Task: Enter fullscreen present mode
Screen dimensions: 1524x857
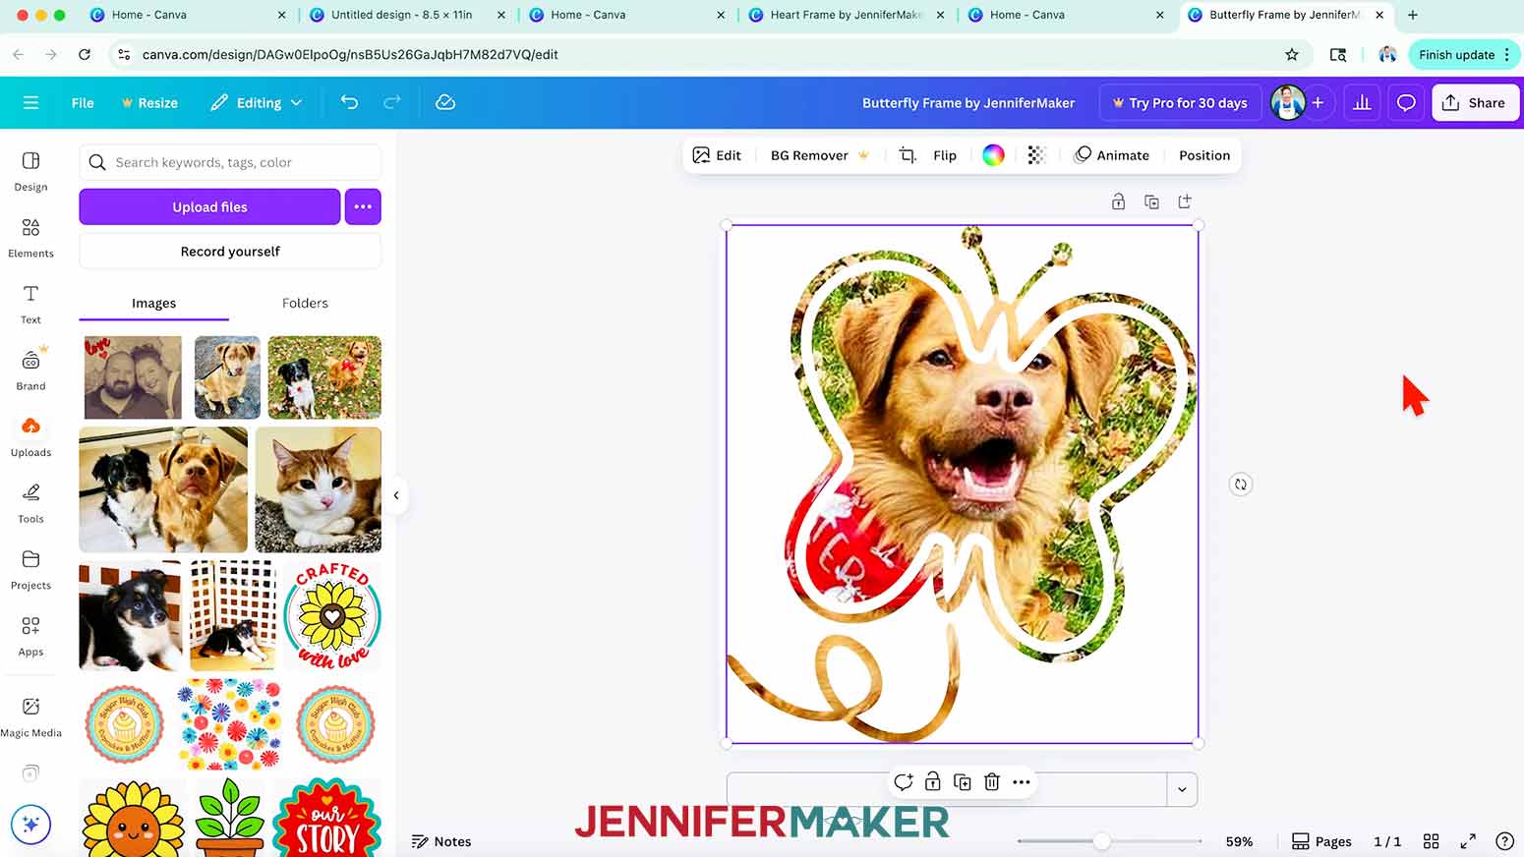Action: pos(1468,841)
